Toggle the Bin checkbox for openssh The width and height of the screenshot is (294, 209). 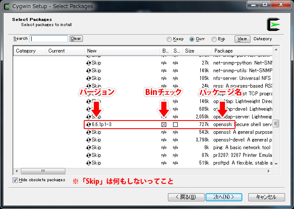(x=164, y=124)
